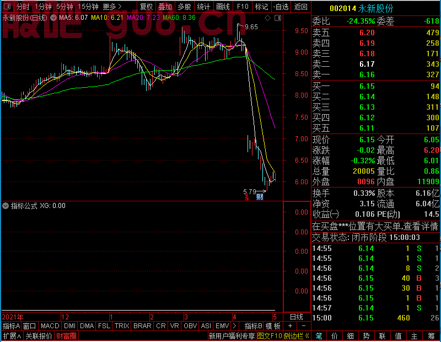Select the OBV indicator
The height and width of the screenshot is (342, 441).
190,326
